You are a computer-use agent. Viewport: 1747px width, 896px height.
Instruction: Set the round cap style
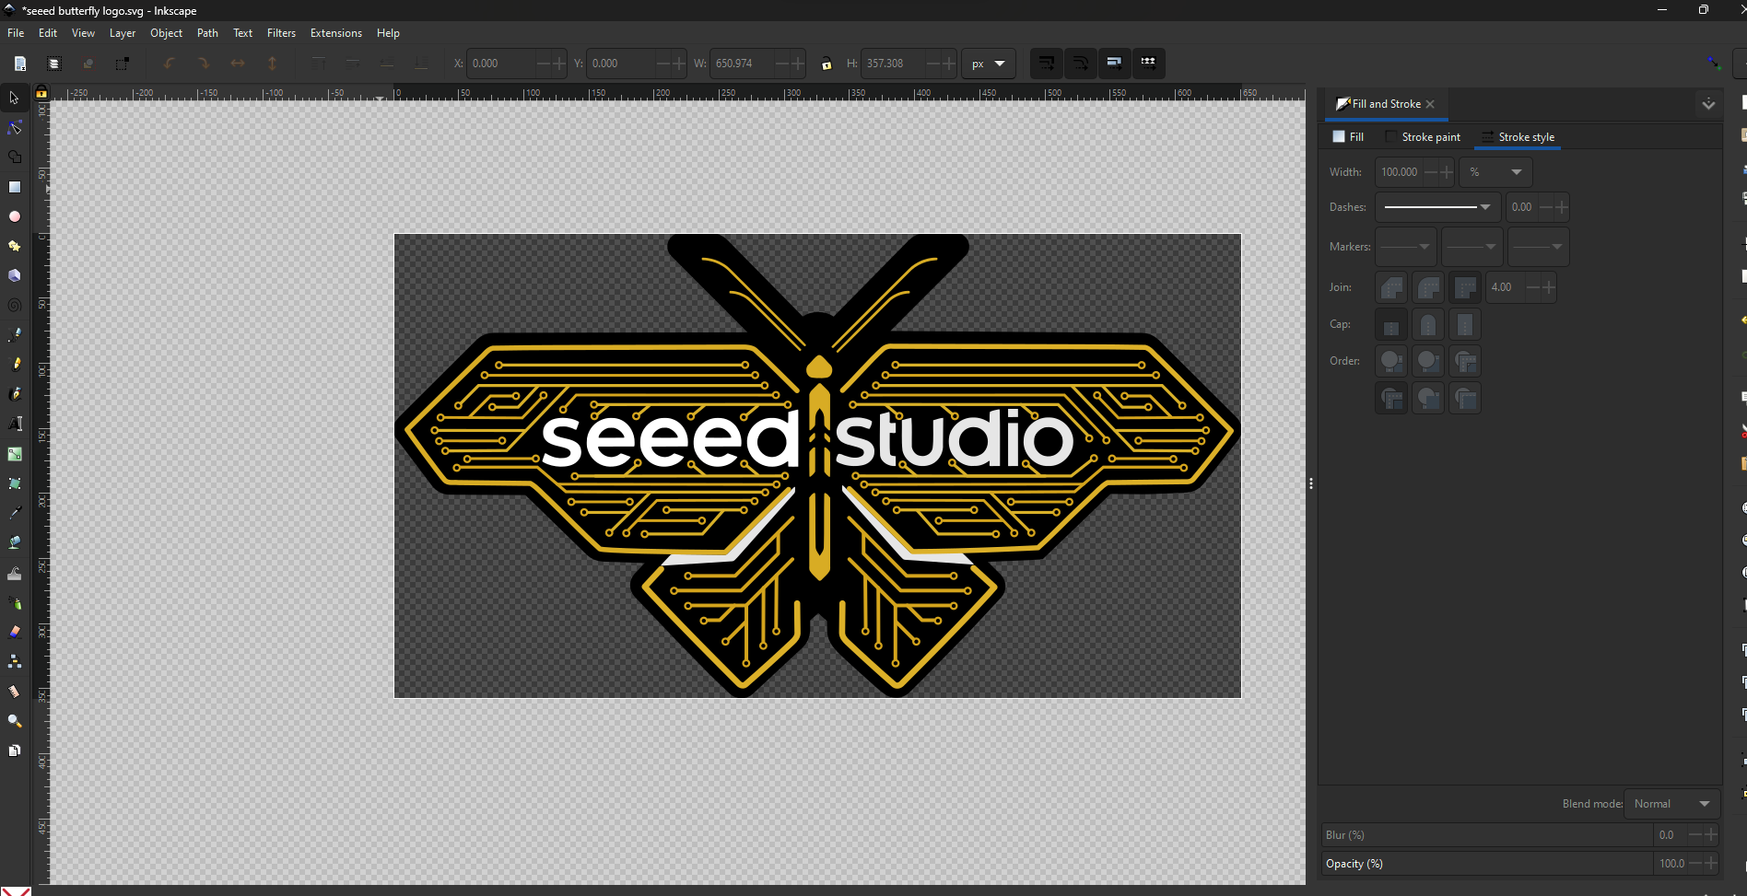click(x=1428, y=324)
